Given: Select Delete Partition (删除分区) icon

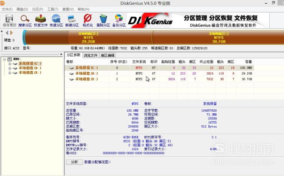Looking at the screenshot, I should [x=103, y=21].
